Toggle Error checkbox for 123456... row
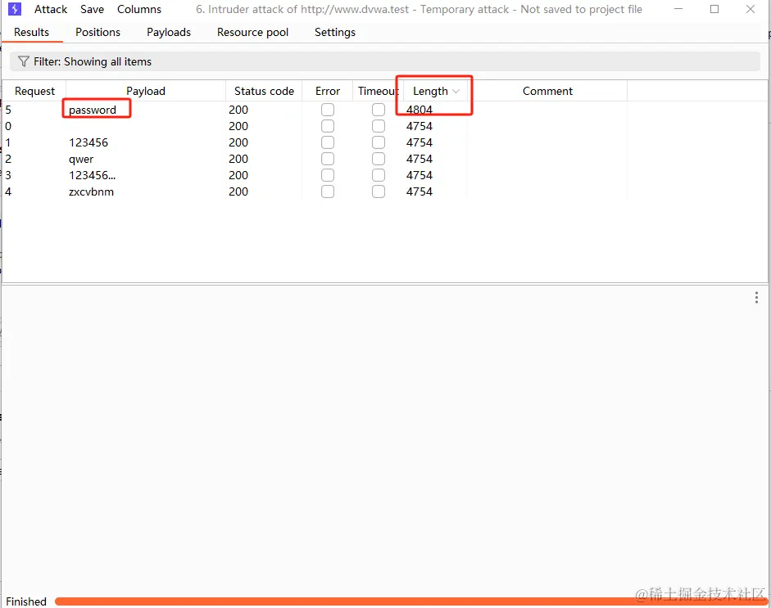This screenshot has width=771, height=608. (x=328, y=175)
